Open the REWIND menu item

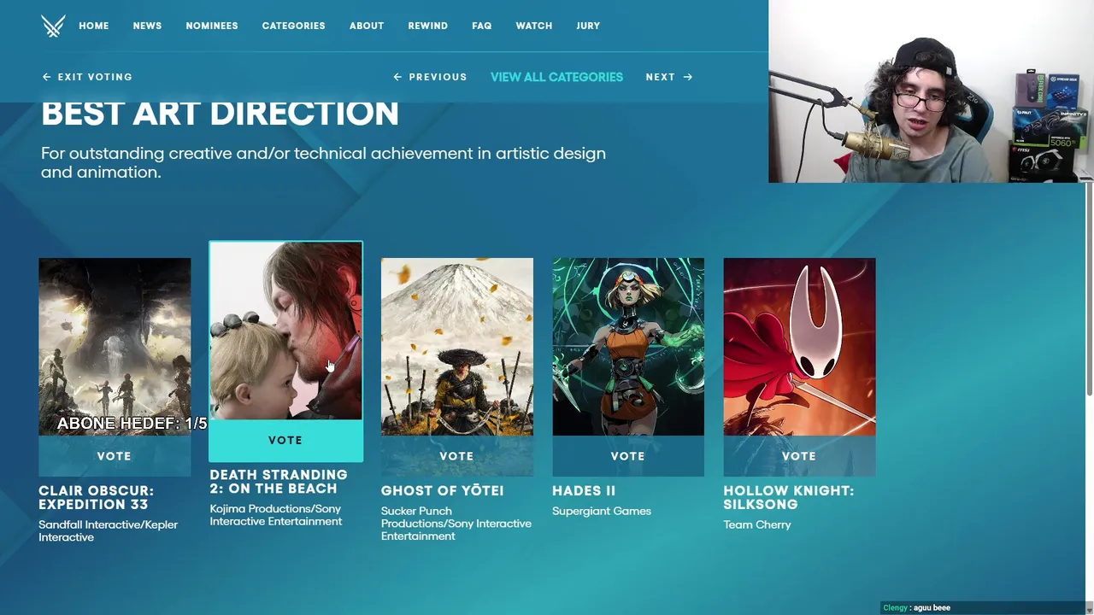pyautogui.click(x=427, y=26)
